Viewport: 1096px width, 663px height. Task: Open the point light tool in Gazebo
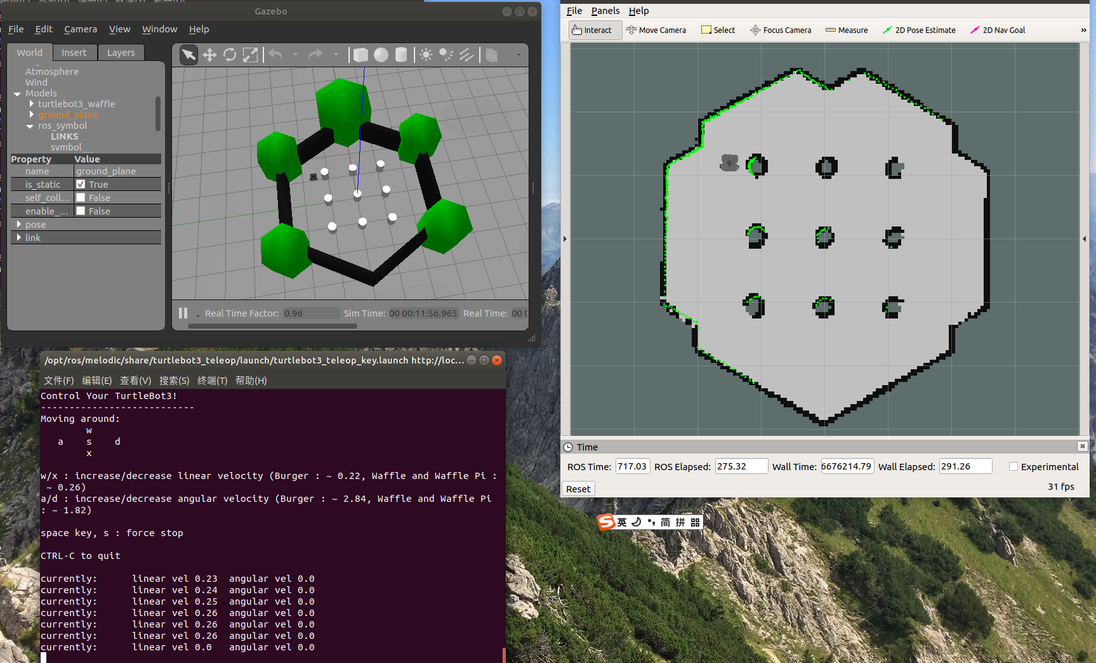point(425,55)
